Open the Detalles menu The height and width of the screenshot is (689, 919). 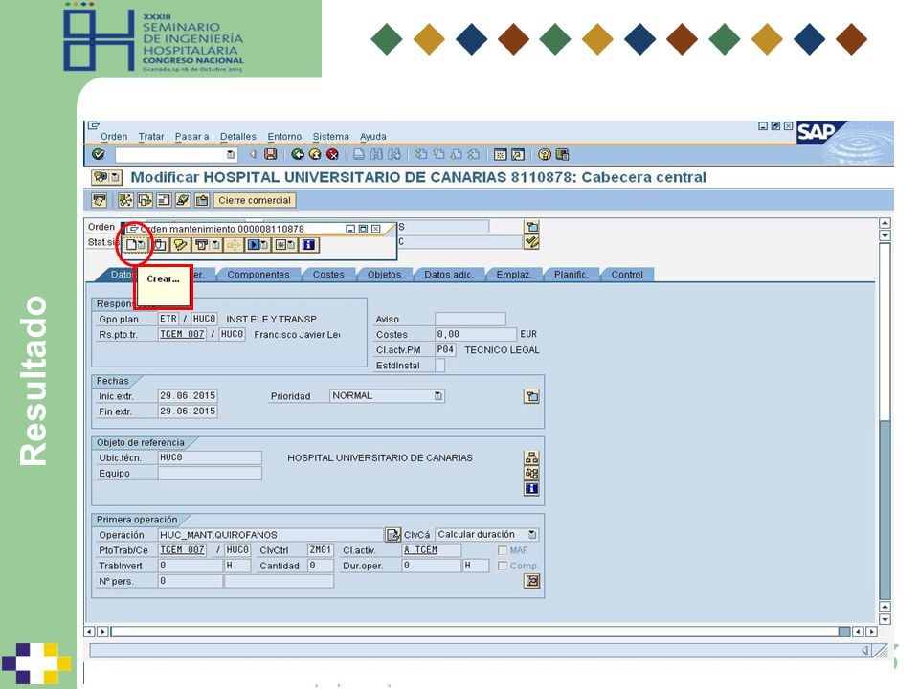point(238,137)
